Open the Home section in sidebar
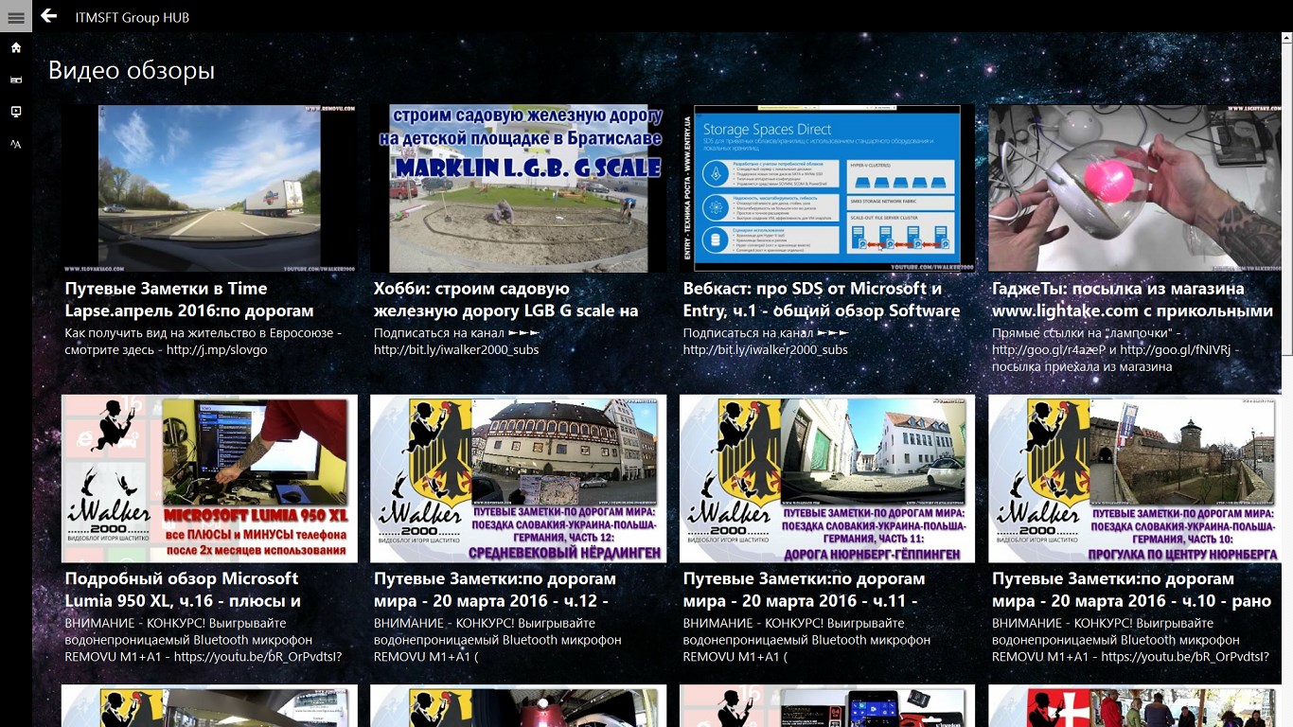 click(16, 47)
